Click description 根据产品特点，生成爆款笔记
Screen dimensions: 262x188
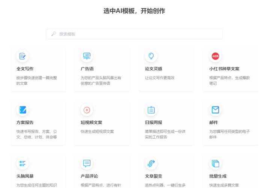pyautogui.click(x=230, y=80)
